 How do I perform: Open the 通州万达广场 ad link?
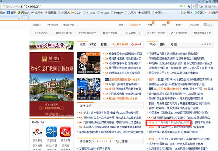[41, 33]
